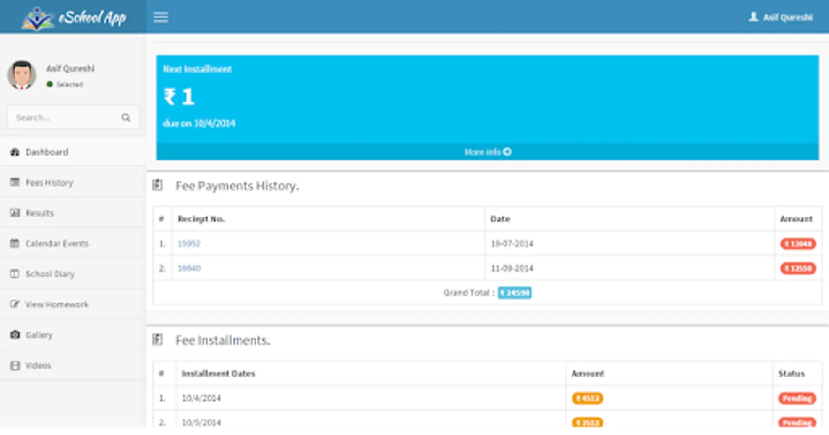Open the Gallery section icon
829x435 pixels.
(x=15, y=334)
